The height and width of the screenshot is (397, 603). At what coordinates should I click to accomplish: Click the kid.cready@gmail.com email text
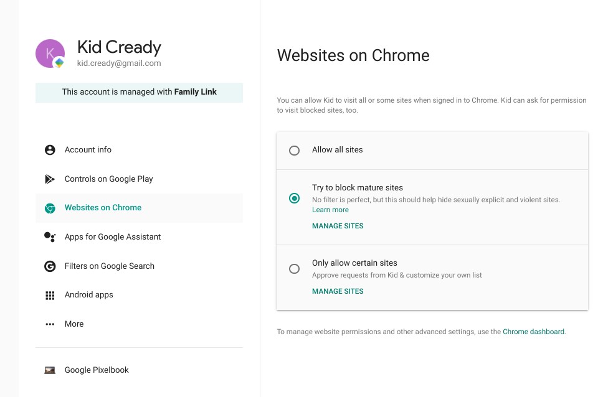pyautogui.click(x=119, y=63)
